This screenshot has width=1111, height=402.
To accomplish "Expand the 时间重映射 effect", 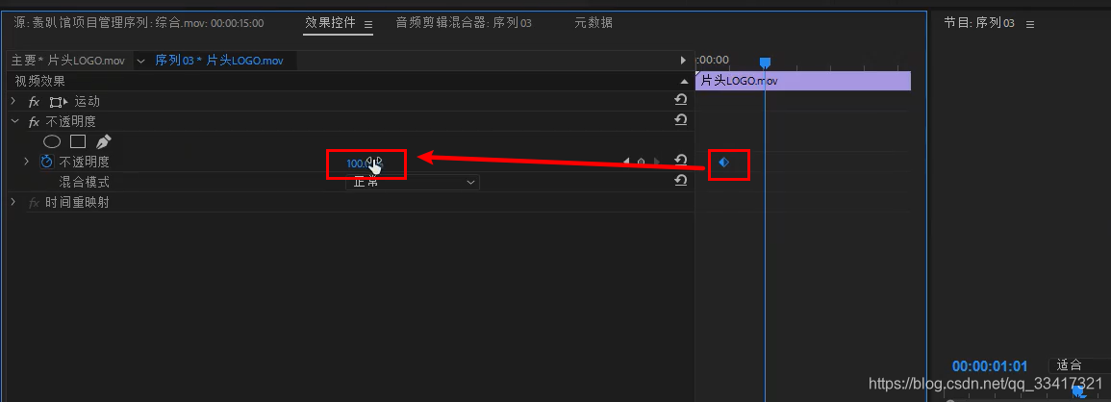I will pos(13,202).
